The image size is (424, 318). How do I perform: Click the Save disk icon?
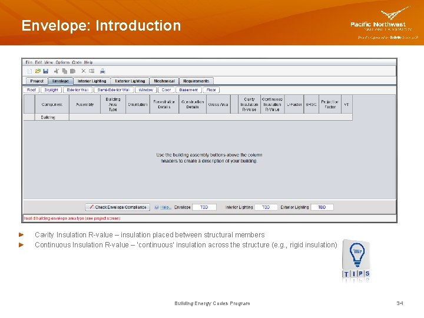[x=46, y=71]
